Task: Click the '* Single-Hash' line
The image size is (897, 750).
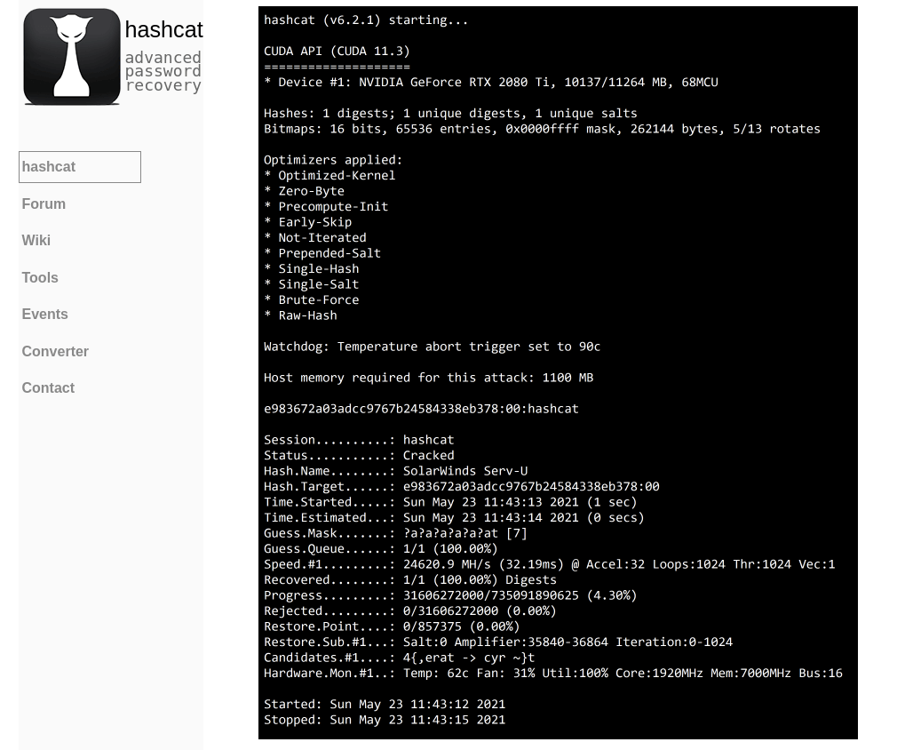Action: [x=311, y=268]
